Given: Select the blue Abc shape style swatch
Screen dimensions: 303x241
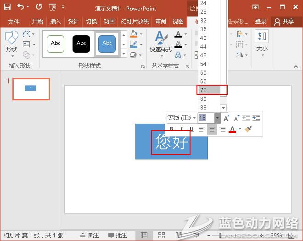Looking at the screenshot, I should pos(107,44).
